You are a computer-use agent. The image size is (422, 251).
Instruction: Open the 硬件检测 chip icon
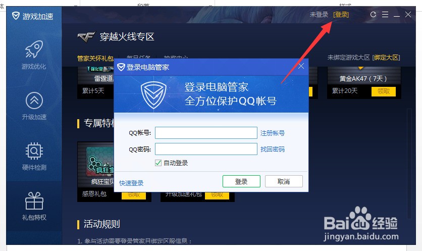(x=34, y=151)
